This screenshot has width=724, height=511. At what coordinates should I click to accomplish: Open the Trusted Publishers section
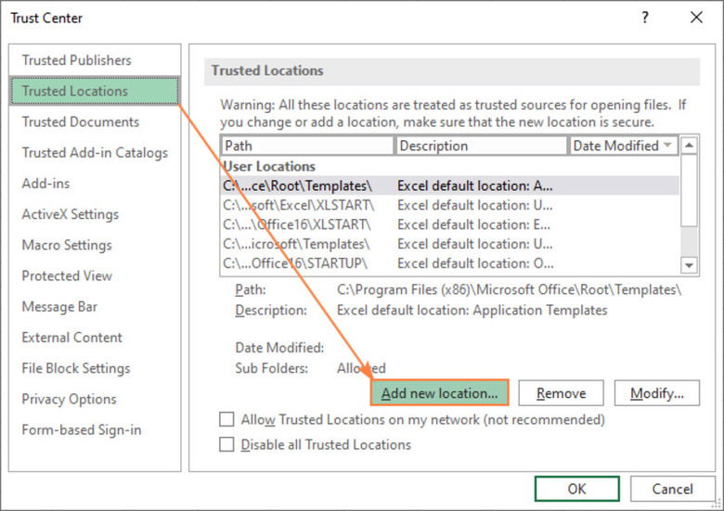click(77, 60)
